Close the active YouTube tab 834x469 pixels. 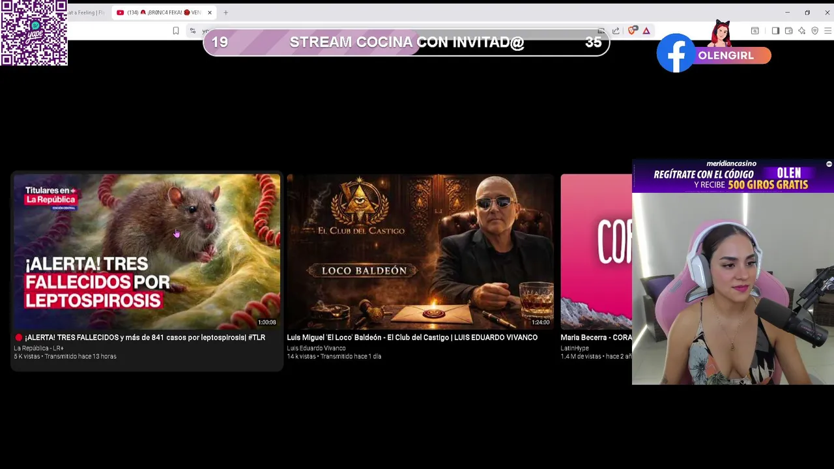(x=209, y=12)
